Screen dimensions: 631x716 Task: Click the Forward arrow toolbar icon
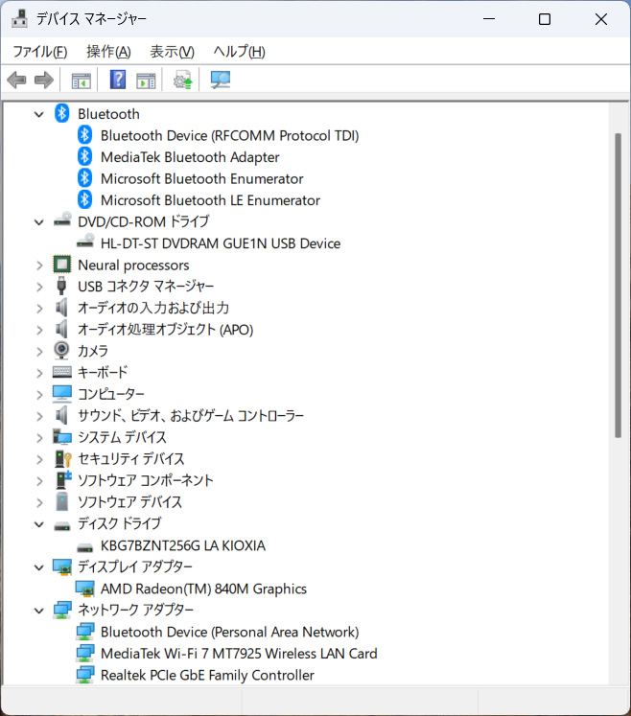[44, 81]
